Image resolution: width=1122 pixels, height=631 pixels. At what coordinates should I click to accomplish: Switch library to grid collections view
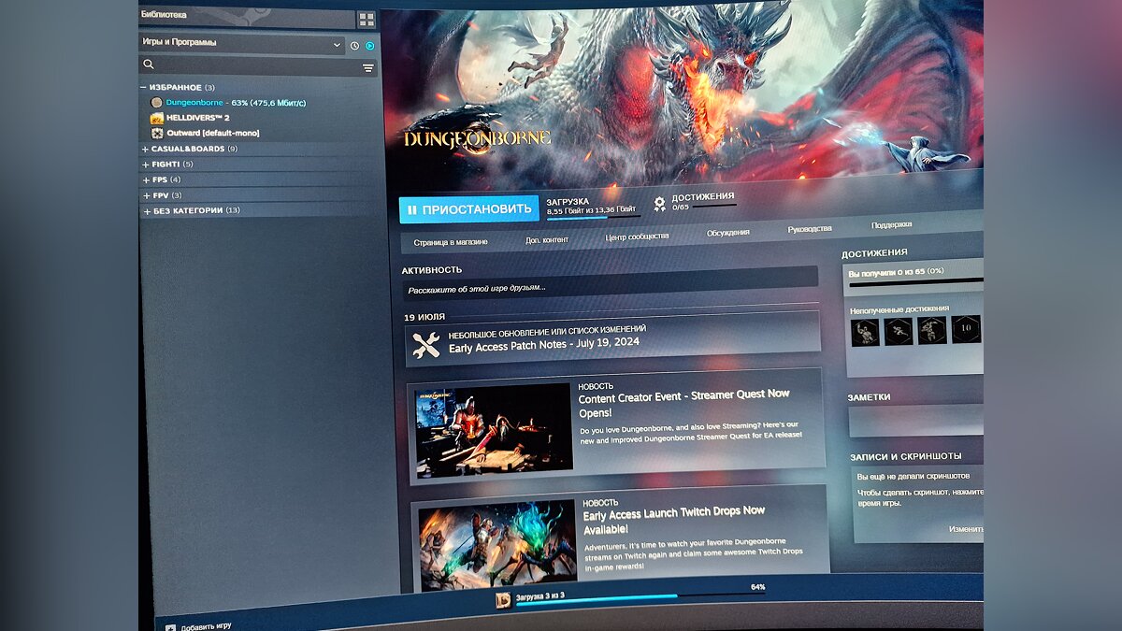click(366, 20)
